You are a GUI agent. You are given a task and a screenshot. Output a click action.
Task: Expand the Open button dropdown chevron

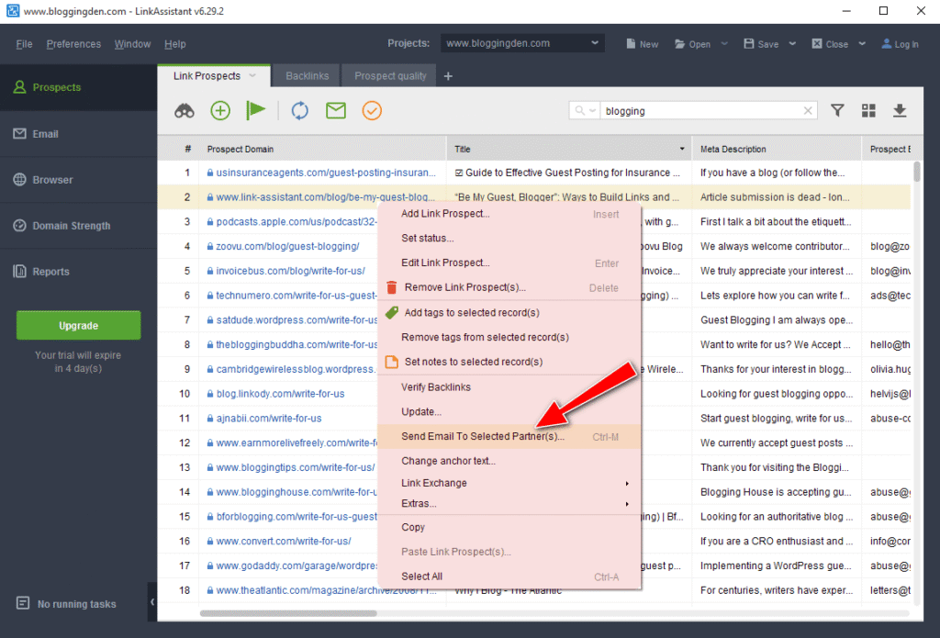pos(724,43)
